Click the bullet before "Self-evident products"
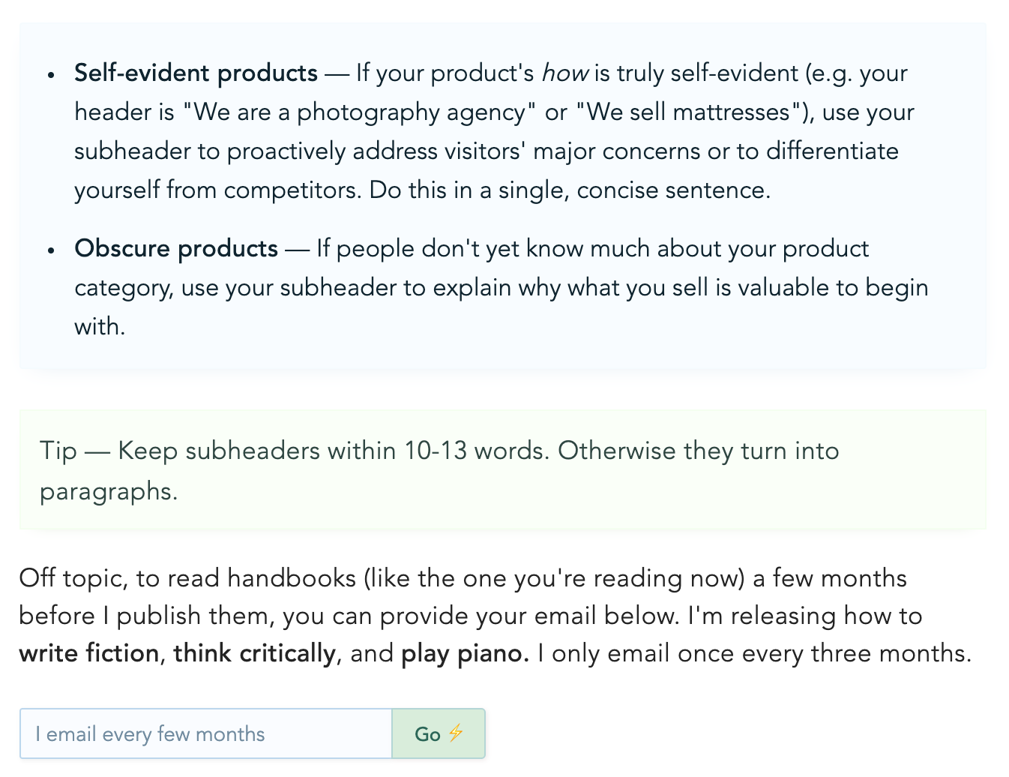 point(51,75)
